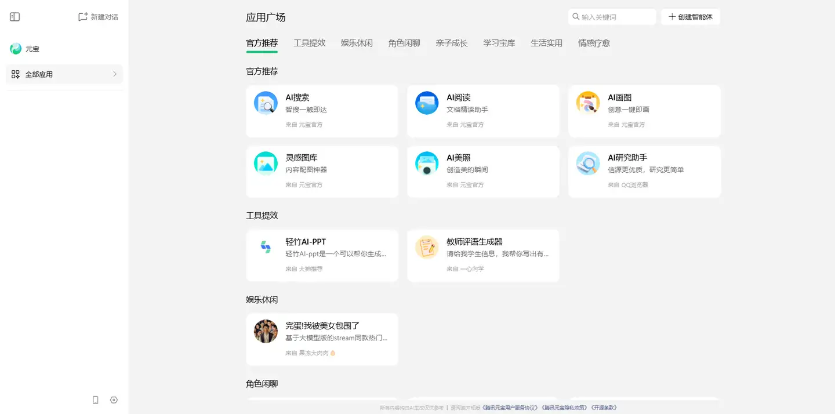Click the 创造美的瞬间 description text
Image resolution: width=835 pixels, height=414 pixels.
[467, 170]
